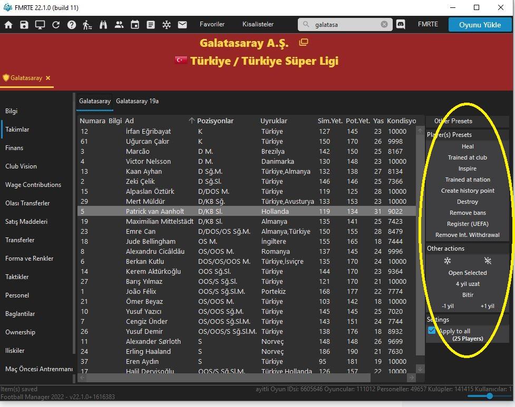
Task: Select the Erling Haaland player row
Action: tap(148, 351)
